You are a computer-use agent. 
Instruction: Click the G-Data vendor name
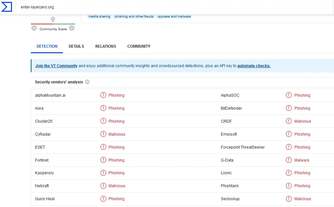[x=227, y=160]
